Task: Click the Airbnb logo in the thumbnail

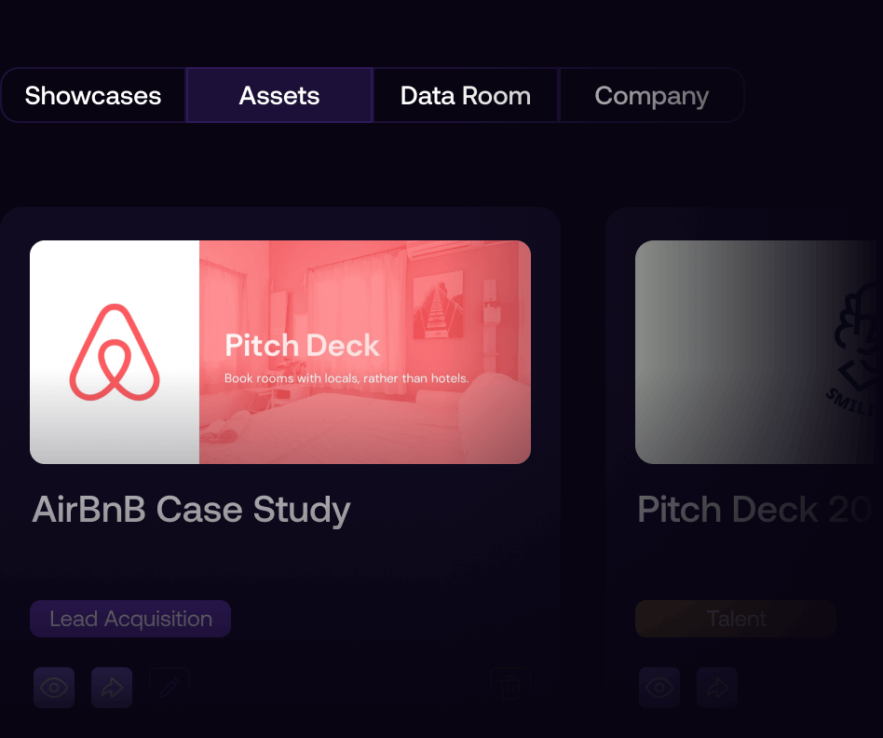Action: point(115,352)
